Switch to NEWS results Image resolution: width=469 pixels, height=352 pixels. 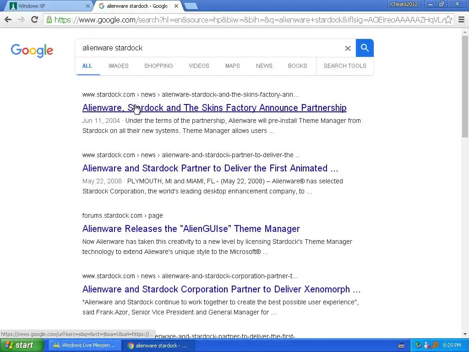264,66
